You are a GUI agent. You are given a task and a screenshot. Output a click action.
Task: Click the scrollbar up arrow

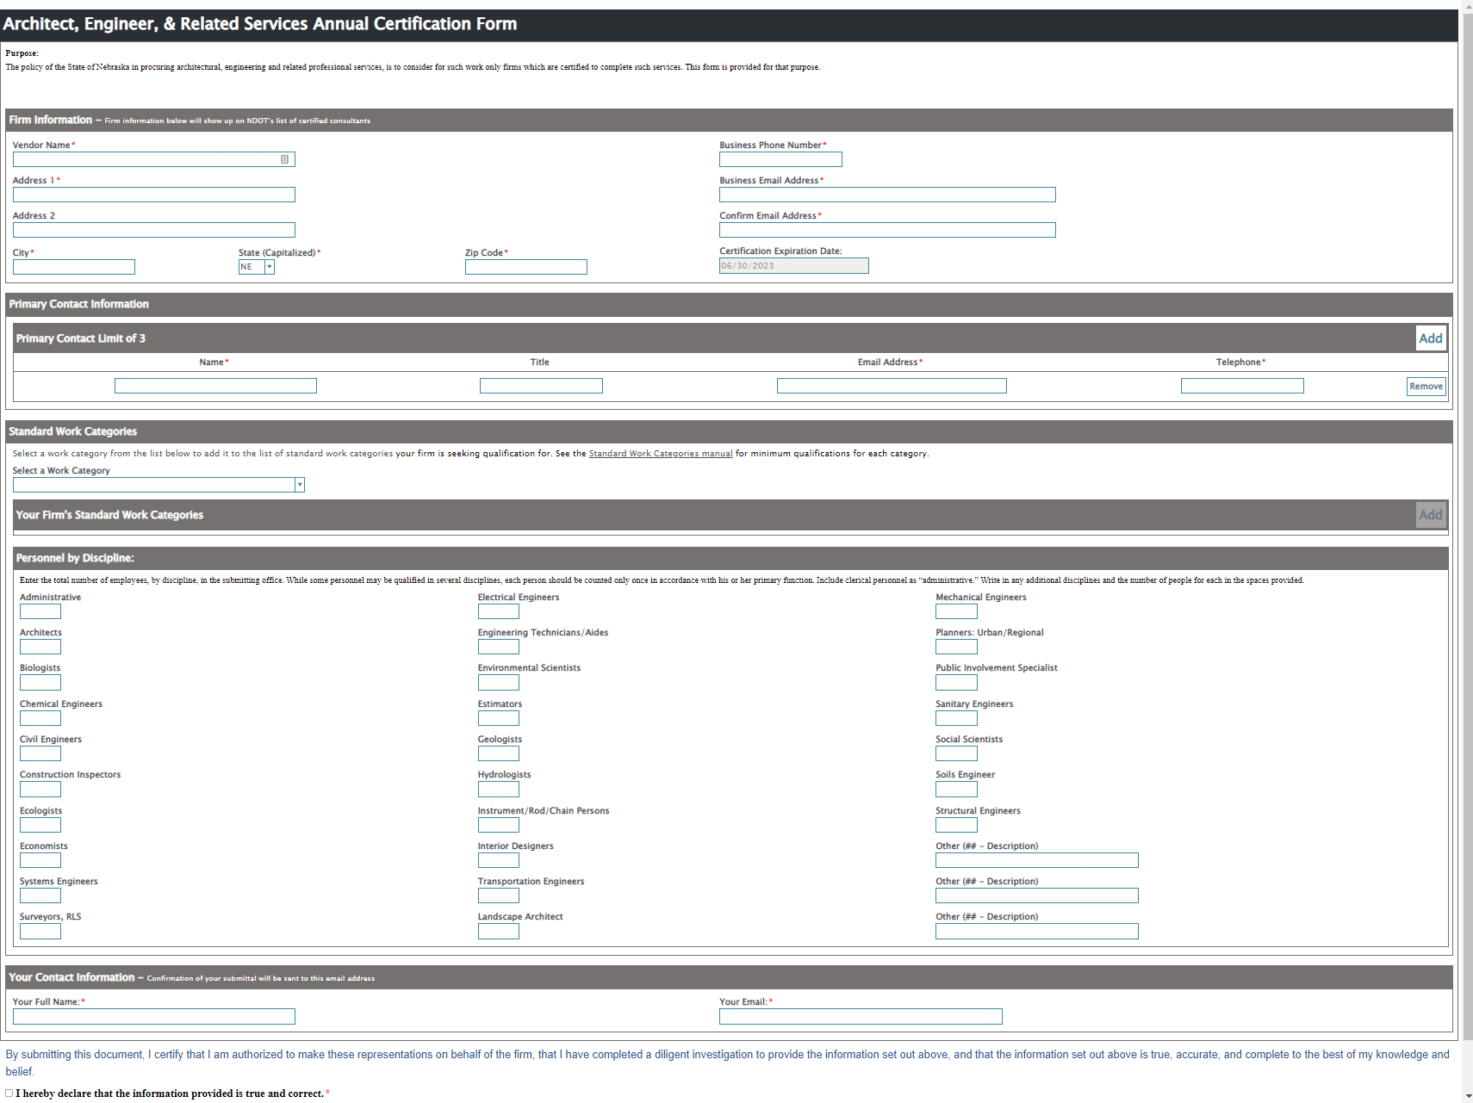coord(1467,7)
